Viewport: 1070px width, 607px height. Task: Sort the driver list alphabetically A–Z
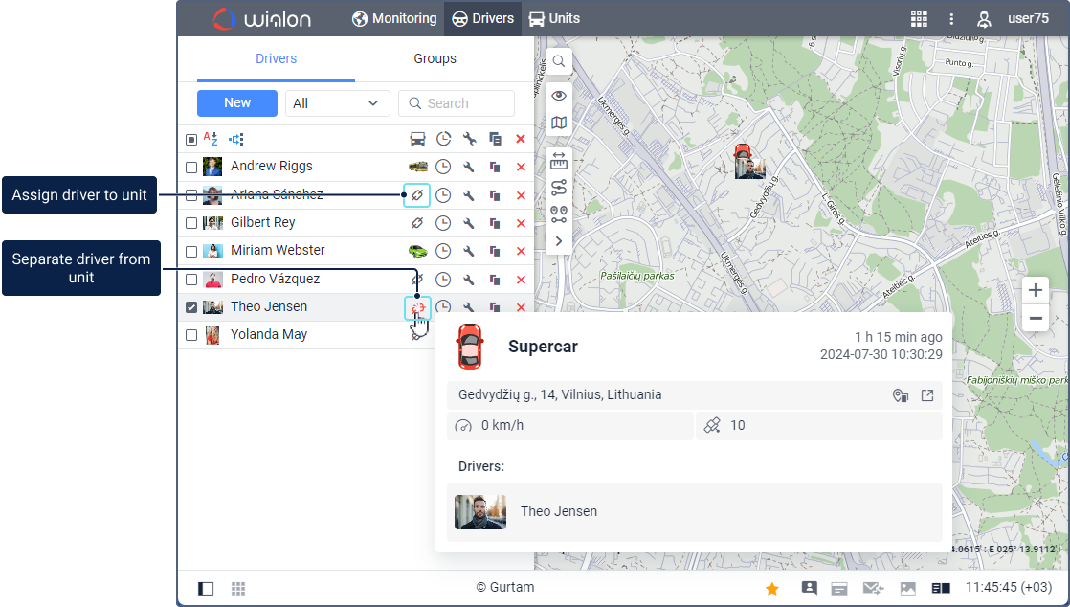(x=211, y=139)
